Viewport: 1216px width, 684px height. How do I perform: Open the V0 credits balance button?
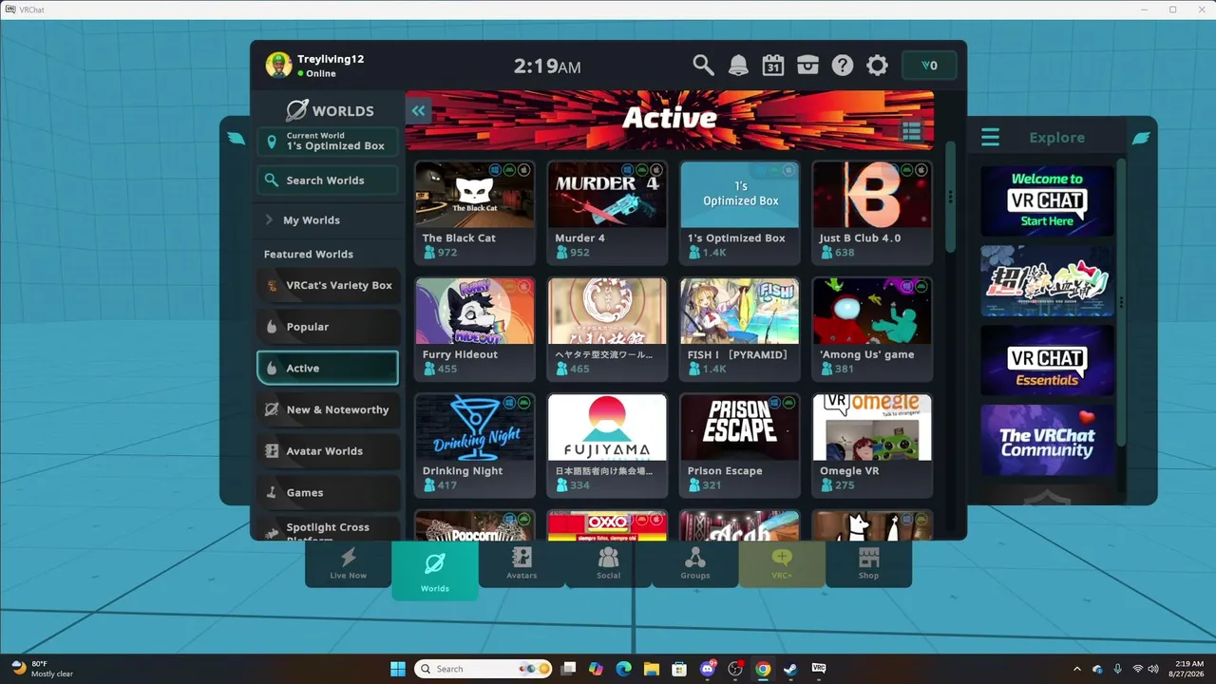coord(929,66)
